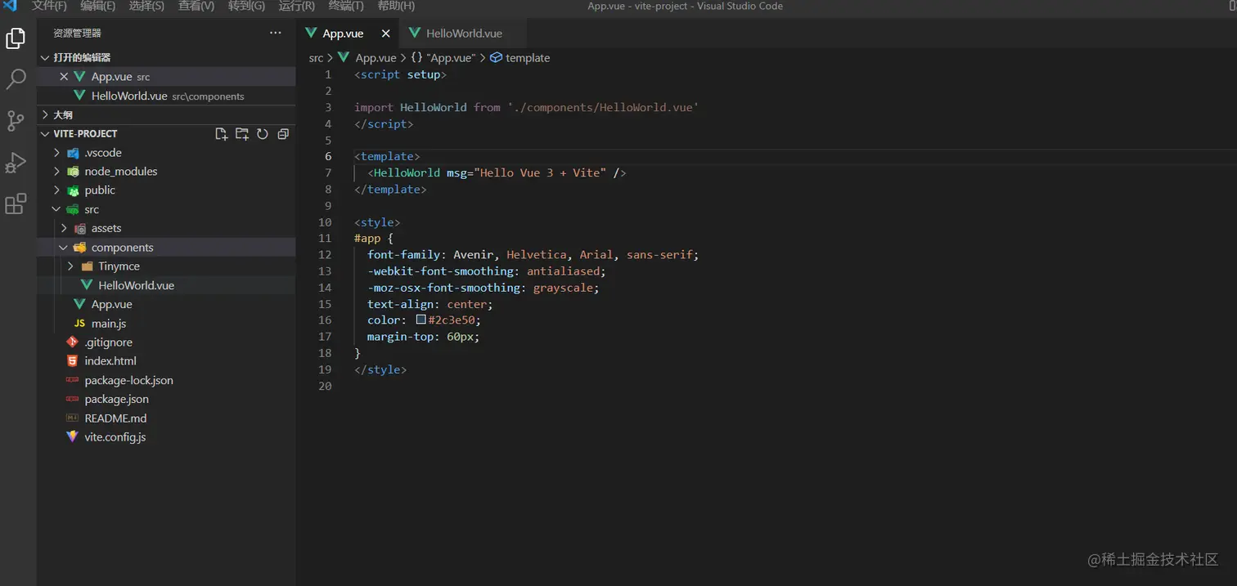Open the Explorer view in activity bar
Image resolution: width=1237 pixels, height=586 pixels.
(x=16, y=38)
